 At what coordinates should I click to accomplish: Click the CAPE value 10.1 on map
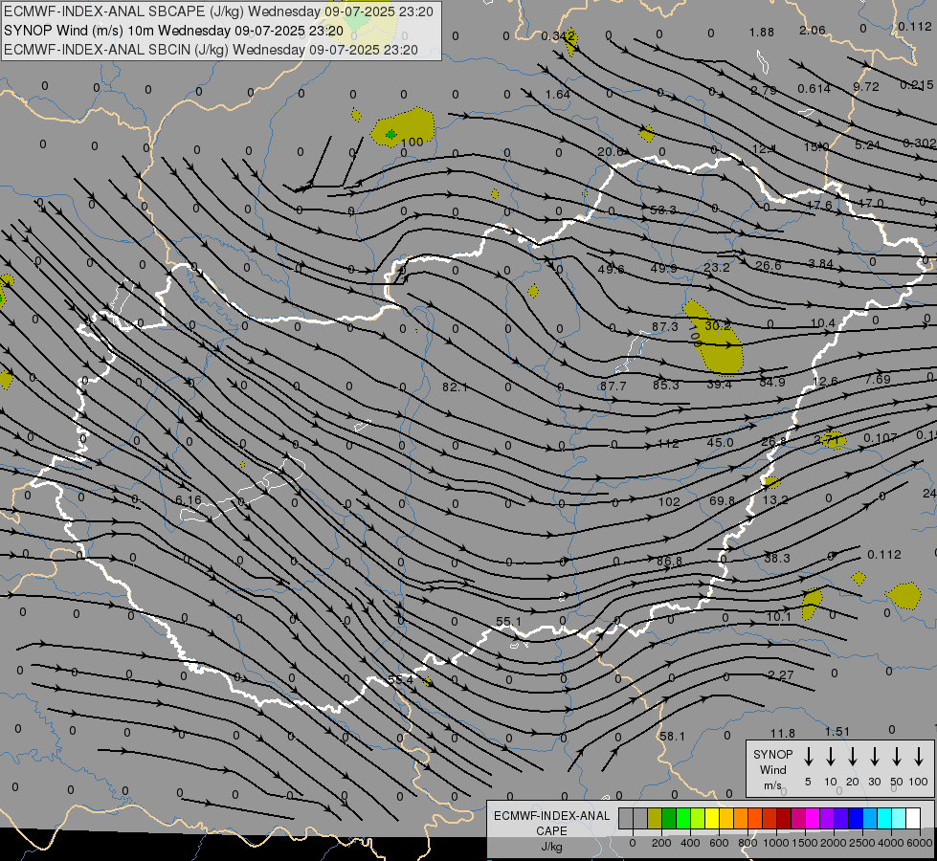click(x=779, y=617)
